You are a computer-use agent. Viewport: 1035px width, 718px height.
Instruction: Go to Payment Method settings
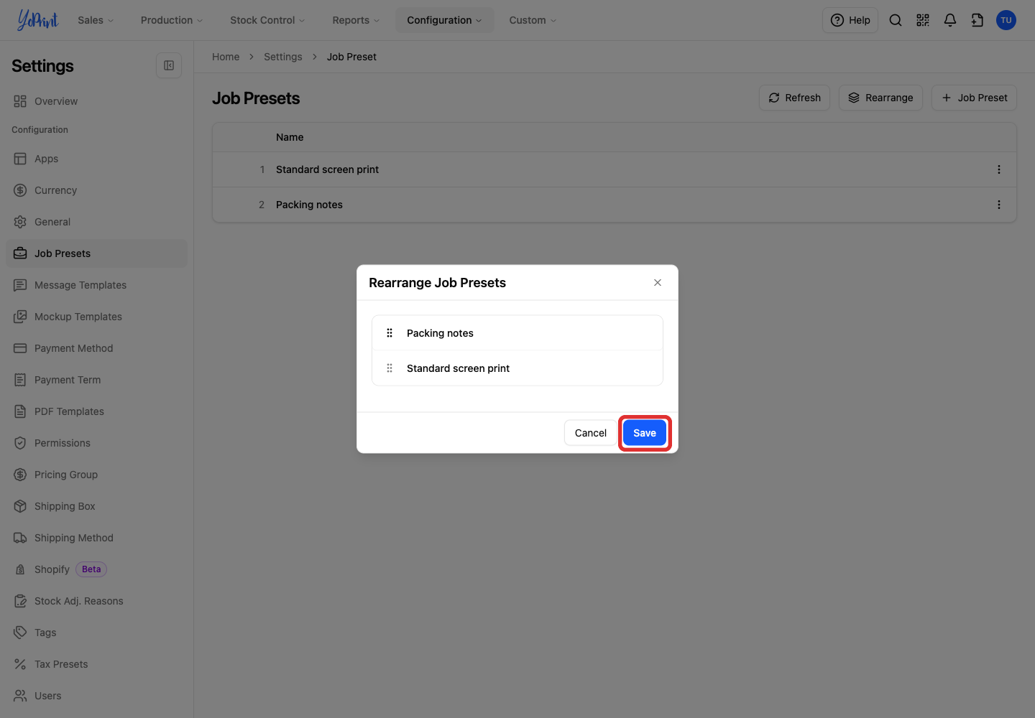pyautogui.click(x=96, y=348)
